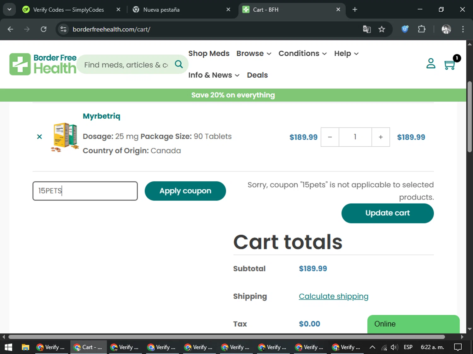Open the Windows Start menu

(x=9, y=347)
